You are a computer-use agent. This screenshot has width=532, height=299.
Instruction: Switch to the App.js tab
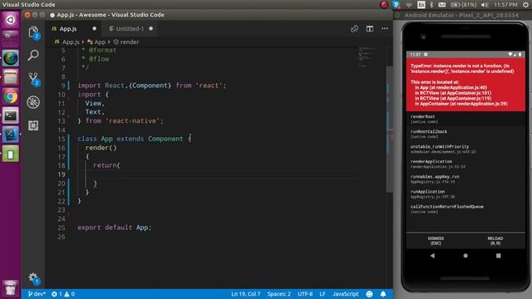[x=68, y=29]
